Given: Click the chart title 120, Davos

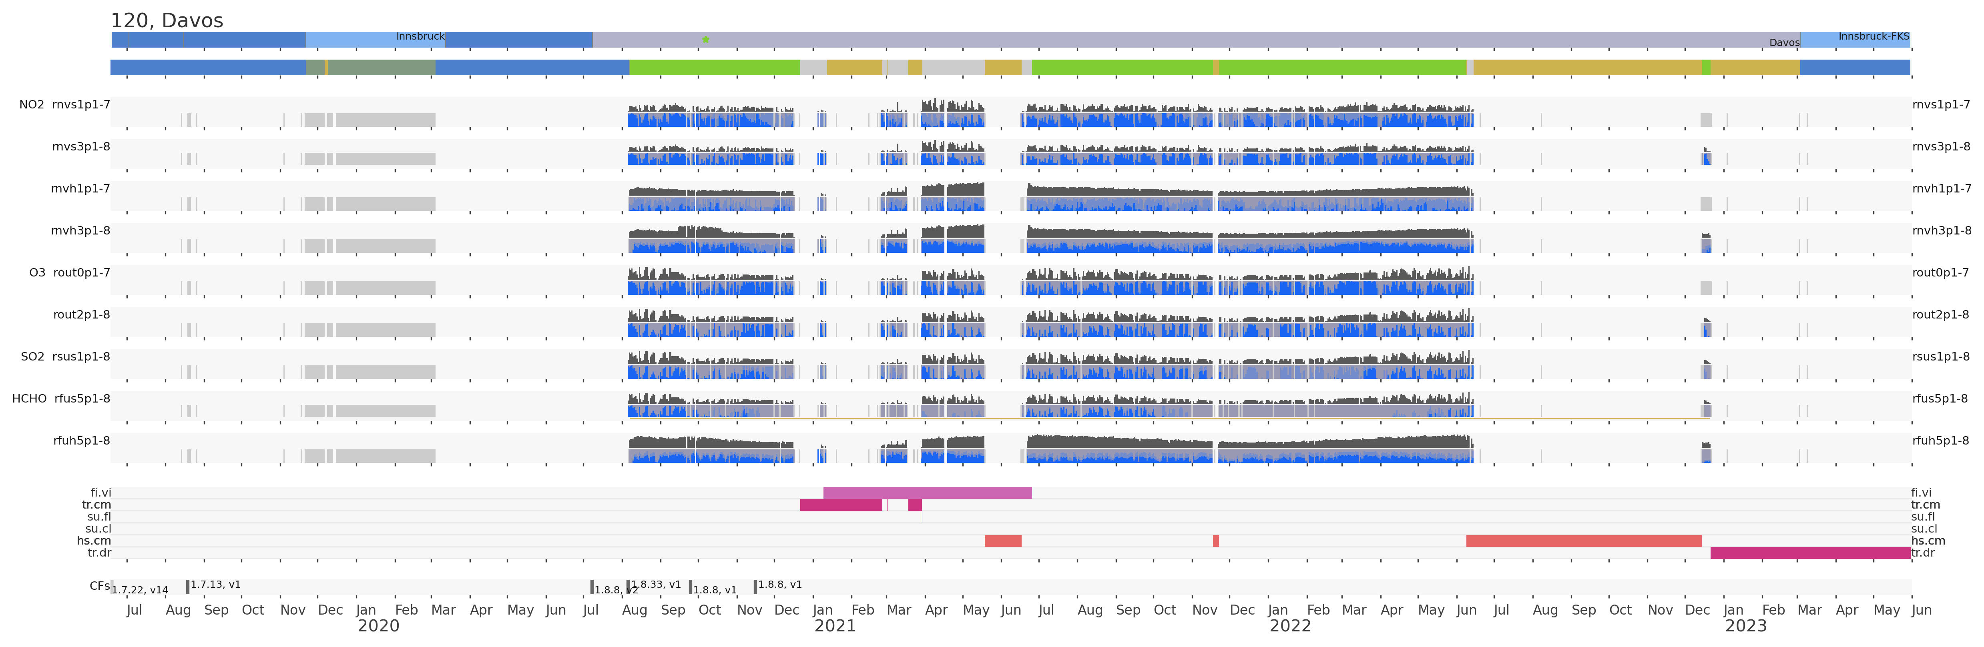Looking at the screenshot, I should [167, 21].
